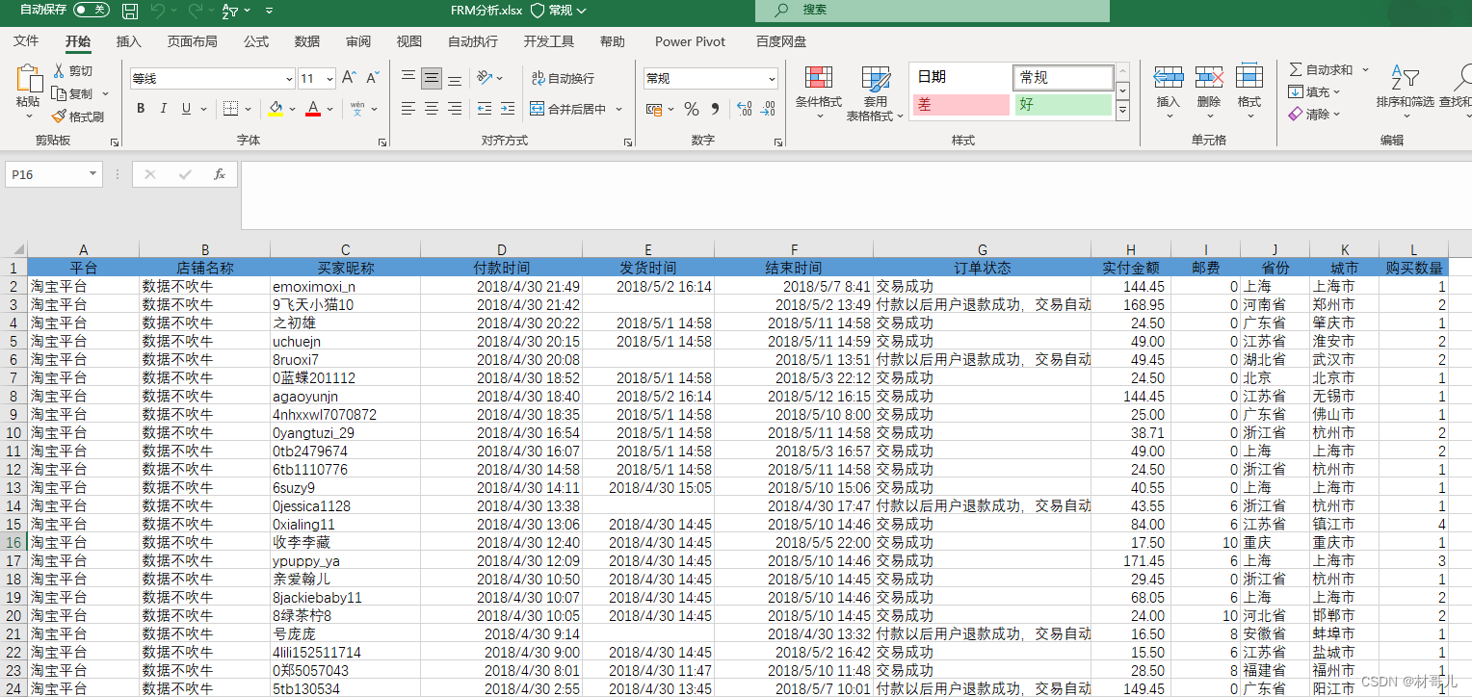Switch to the 数据 ribbon tab

tap(306, 41)
